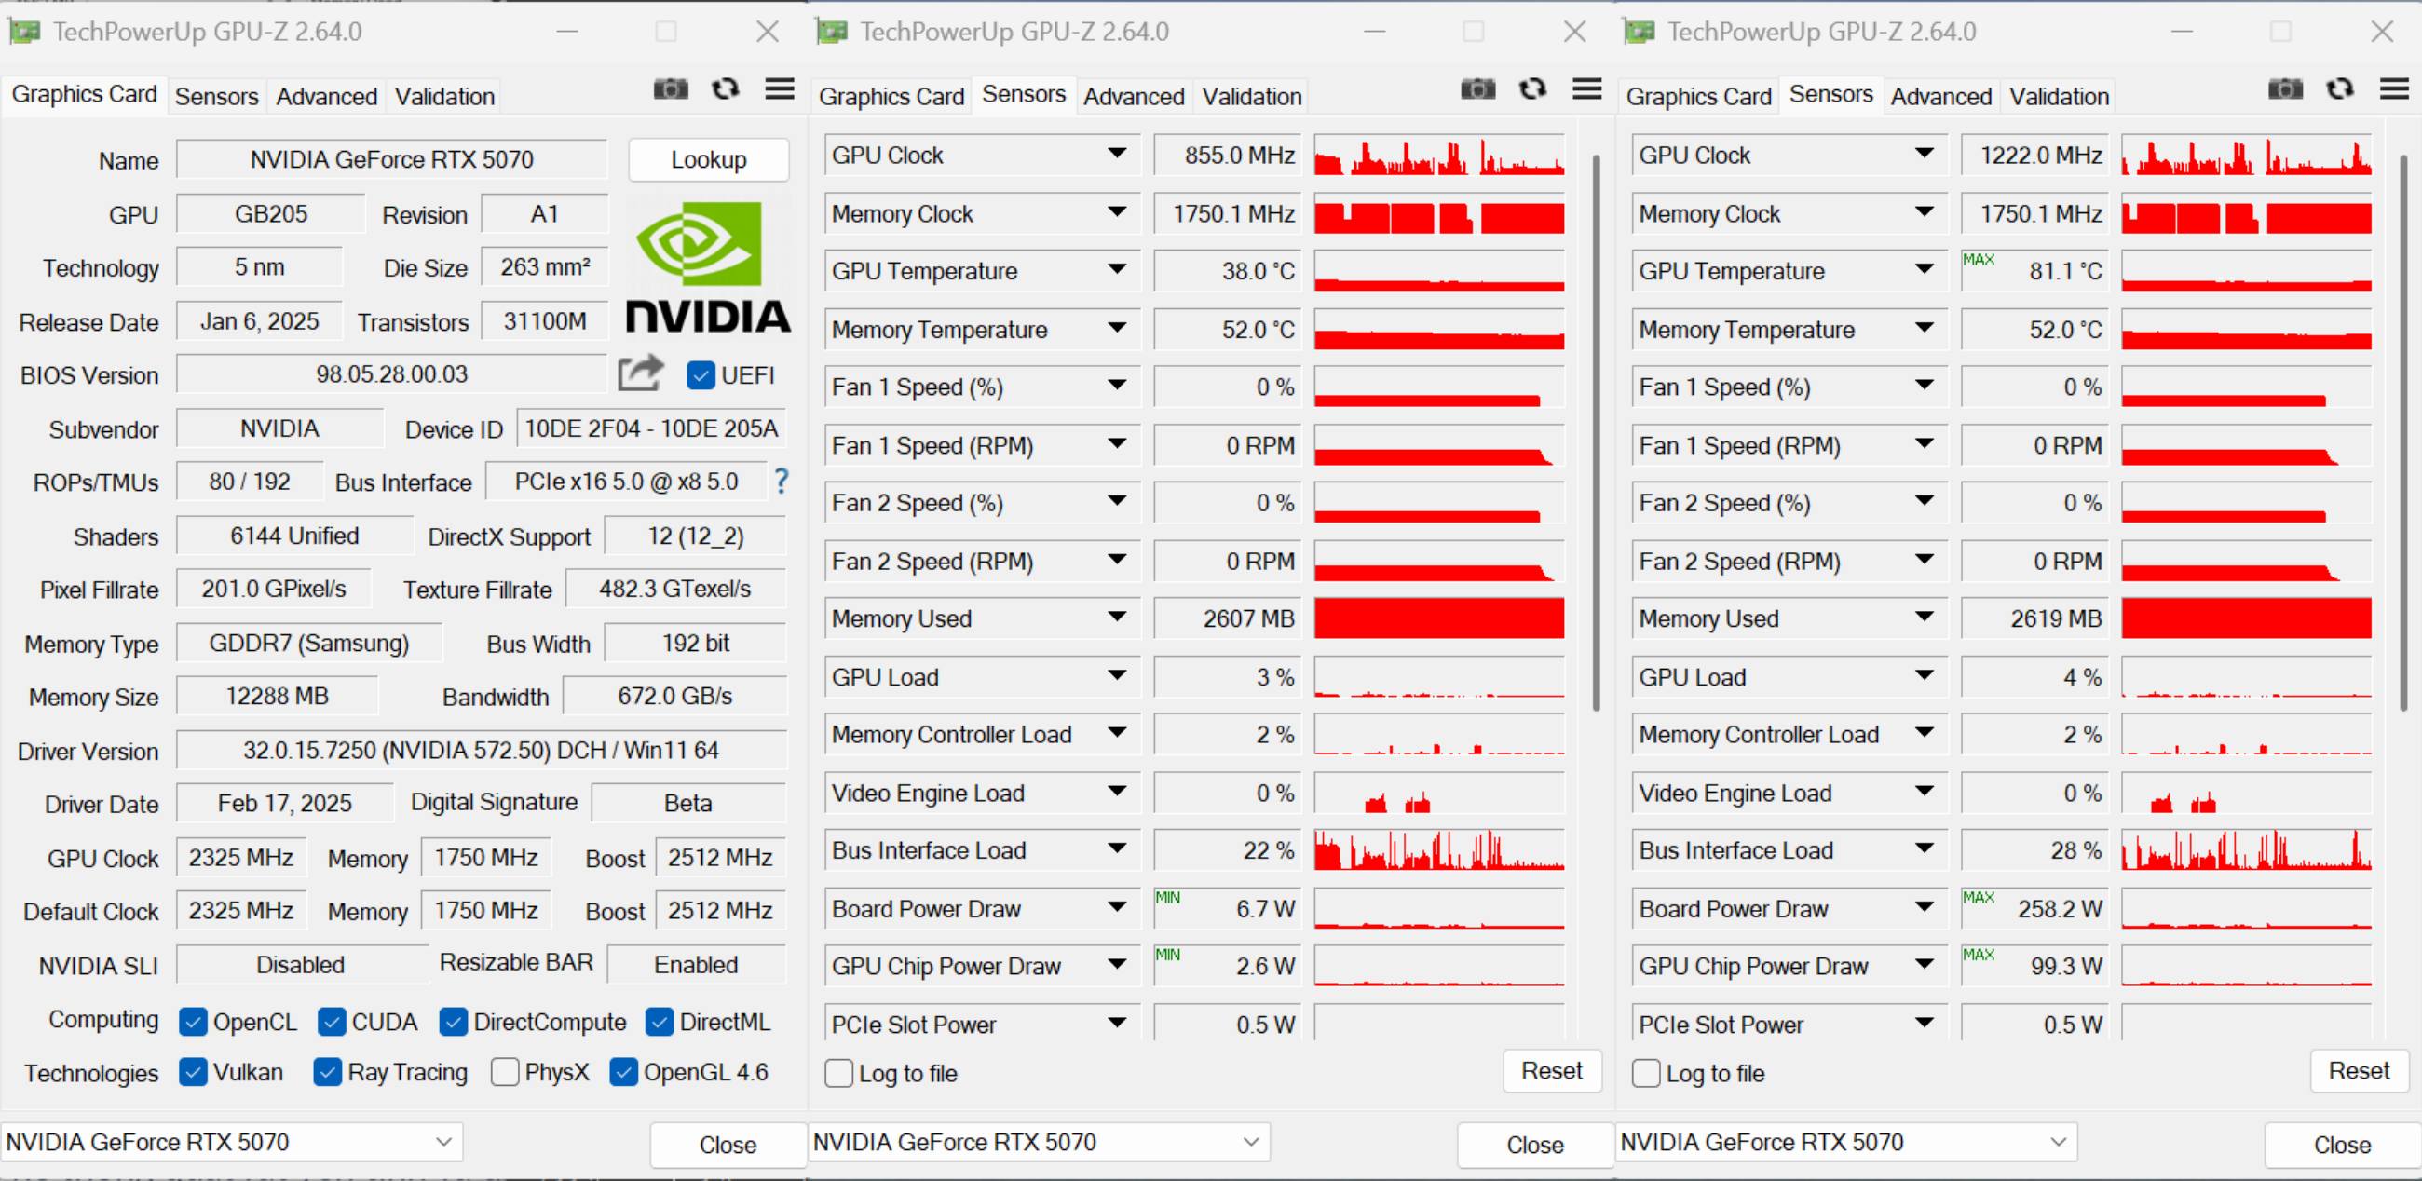
Task: Open Bus Interface Load dropdown in right window
Action: (1924, 849)
